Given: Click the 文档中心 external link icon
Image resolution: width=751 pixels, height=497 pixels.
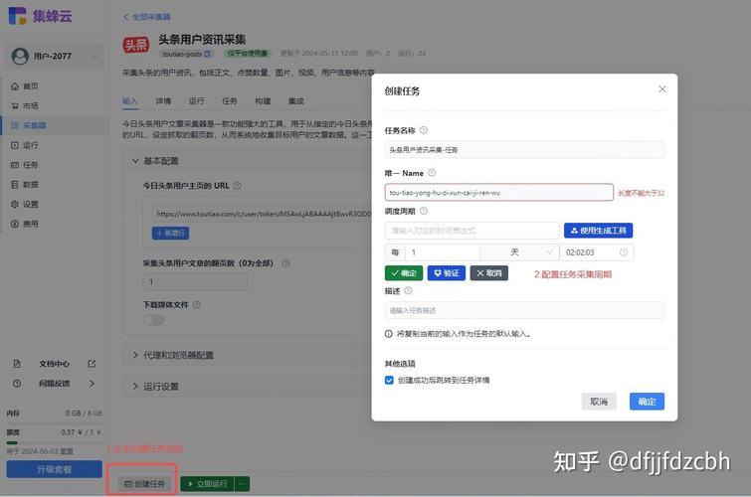Looking at the screenshot, I should 92,364.
